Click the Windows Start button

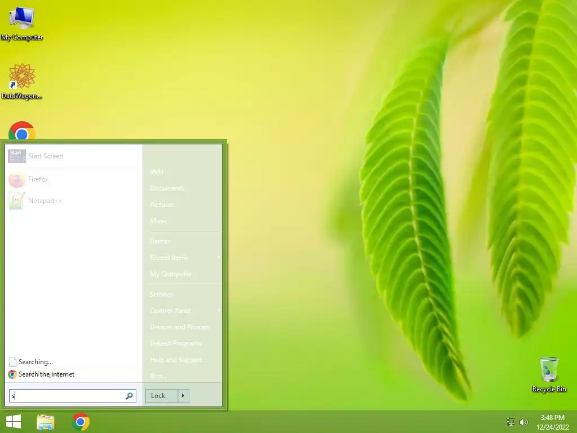pyautogui.click(x=14, y=422)
